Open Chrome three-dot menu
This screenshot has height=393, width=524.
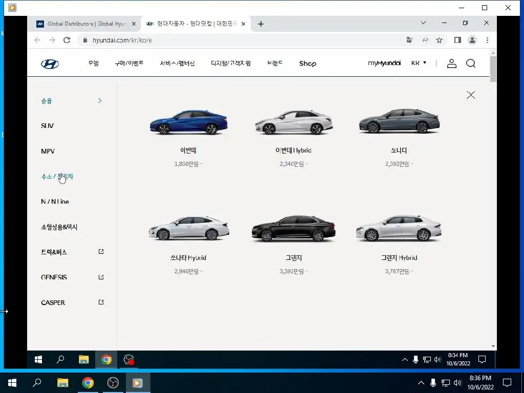487,40
